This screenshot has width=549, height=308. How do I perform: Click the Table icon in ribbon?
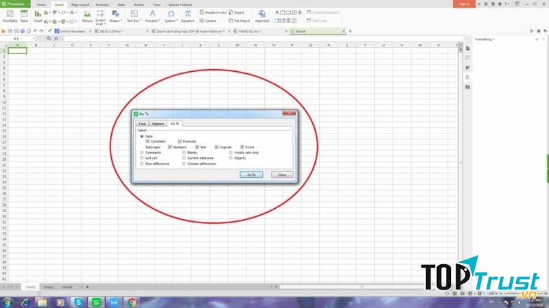24,14
